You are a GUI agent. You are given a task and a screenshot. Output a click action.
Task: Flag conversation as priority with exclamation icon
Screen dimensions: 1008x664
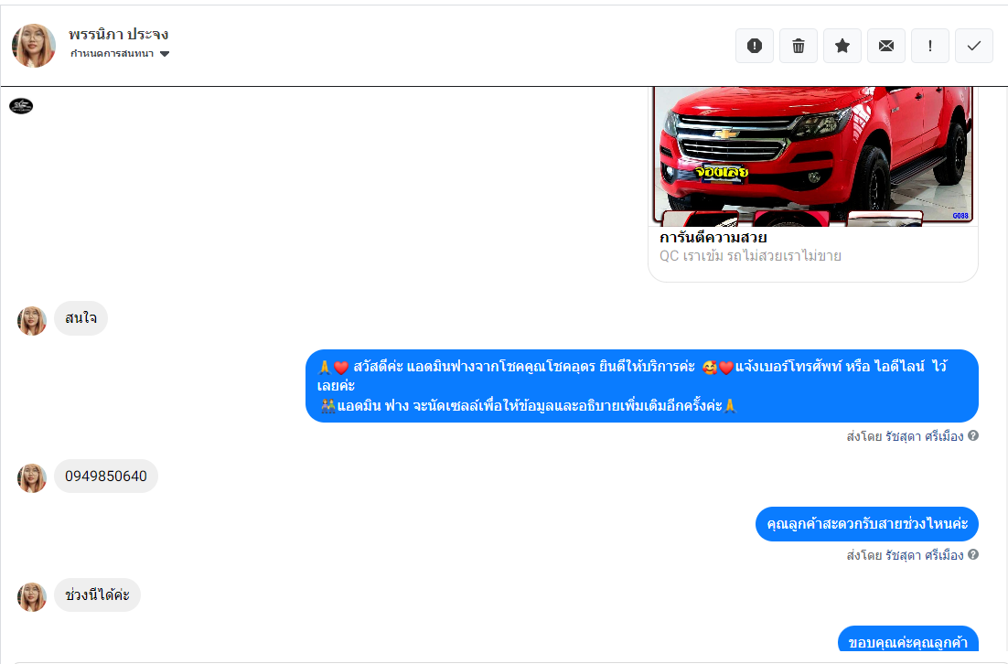coord(929,46)
